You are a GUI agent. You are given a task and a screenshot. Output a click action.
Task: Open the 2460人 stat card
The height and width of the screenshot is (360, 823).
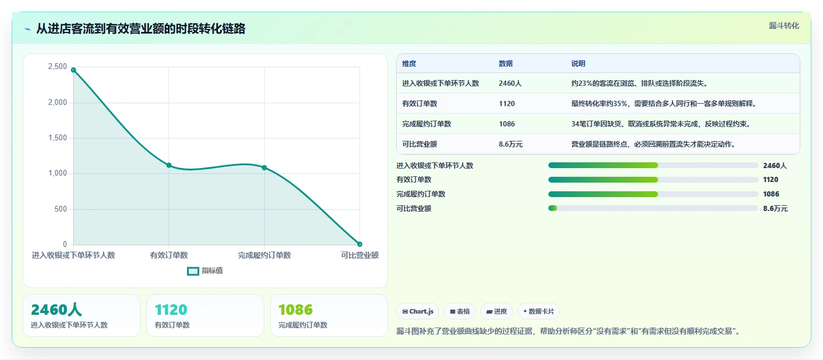(81, 315)
